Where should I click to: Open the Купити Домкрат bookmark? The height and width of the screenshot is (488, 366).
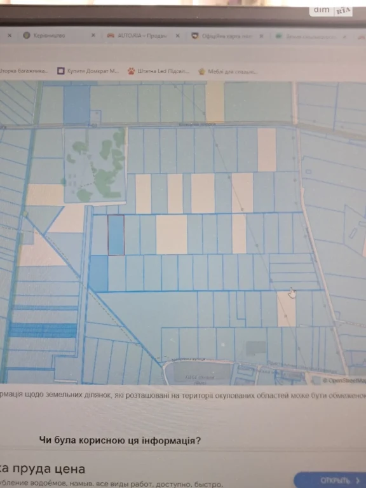click(88, 71)
